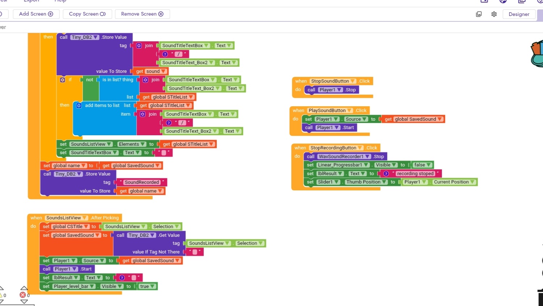Switch to the Designer view
This screenshot has width=543, height=306.
(519, 14)
